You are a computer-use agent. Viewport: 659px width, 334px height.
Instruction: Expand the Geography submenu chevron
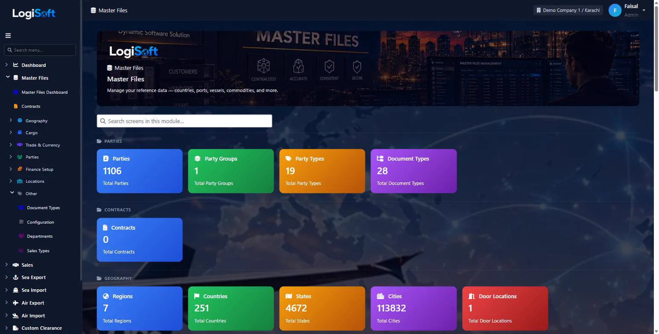(x=11, y=120)
